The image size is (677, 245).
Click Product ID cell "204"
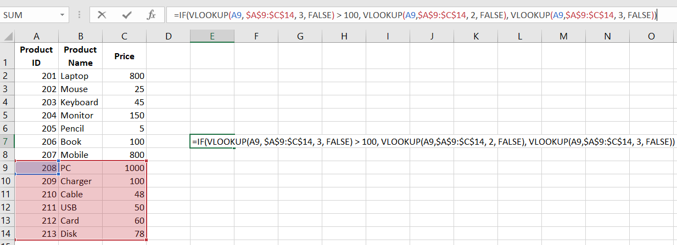pyautogui.click(x=36, y=115)
